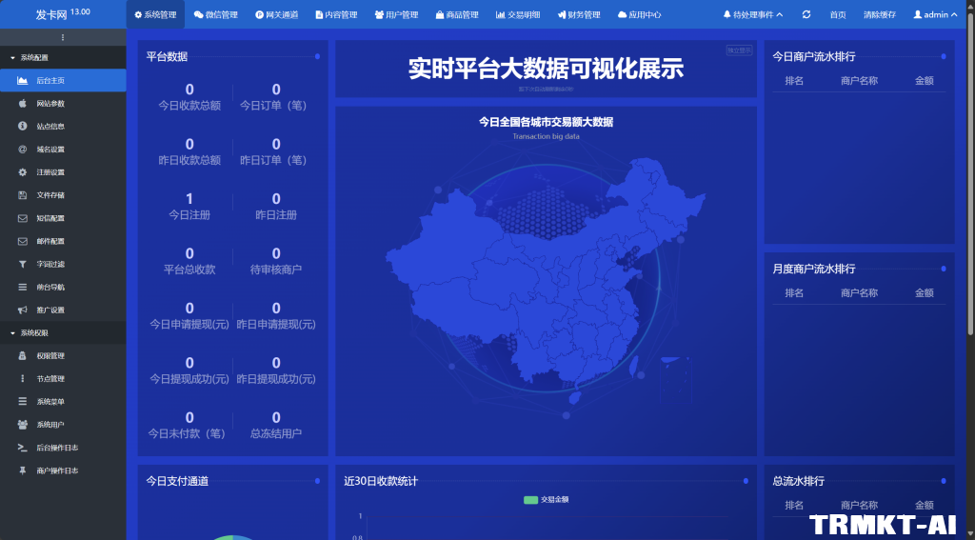Open 文件存储 floppy disk icon entry

[x=50, y=195]
